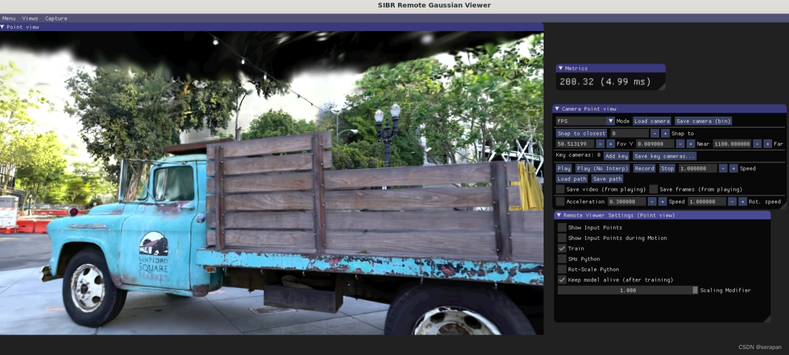
Task: Enable SHs Python checkbox
Action: pyautogui.click(x=562, y=259)
